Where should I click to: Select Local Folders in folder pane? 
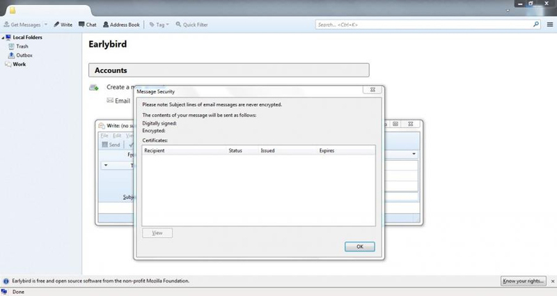27,38
